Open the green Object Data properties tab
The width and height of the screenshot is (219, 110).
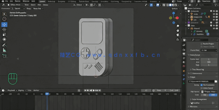pos(184,83)
